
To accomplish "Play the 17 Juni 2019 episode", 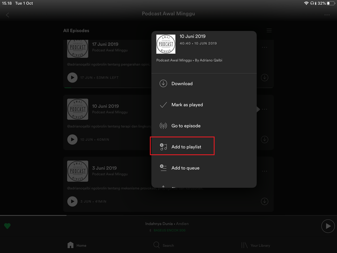I will 72,78.
